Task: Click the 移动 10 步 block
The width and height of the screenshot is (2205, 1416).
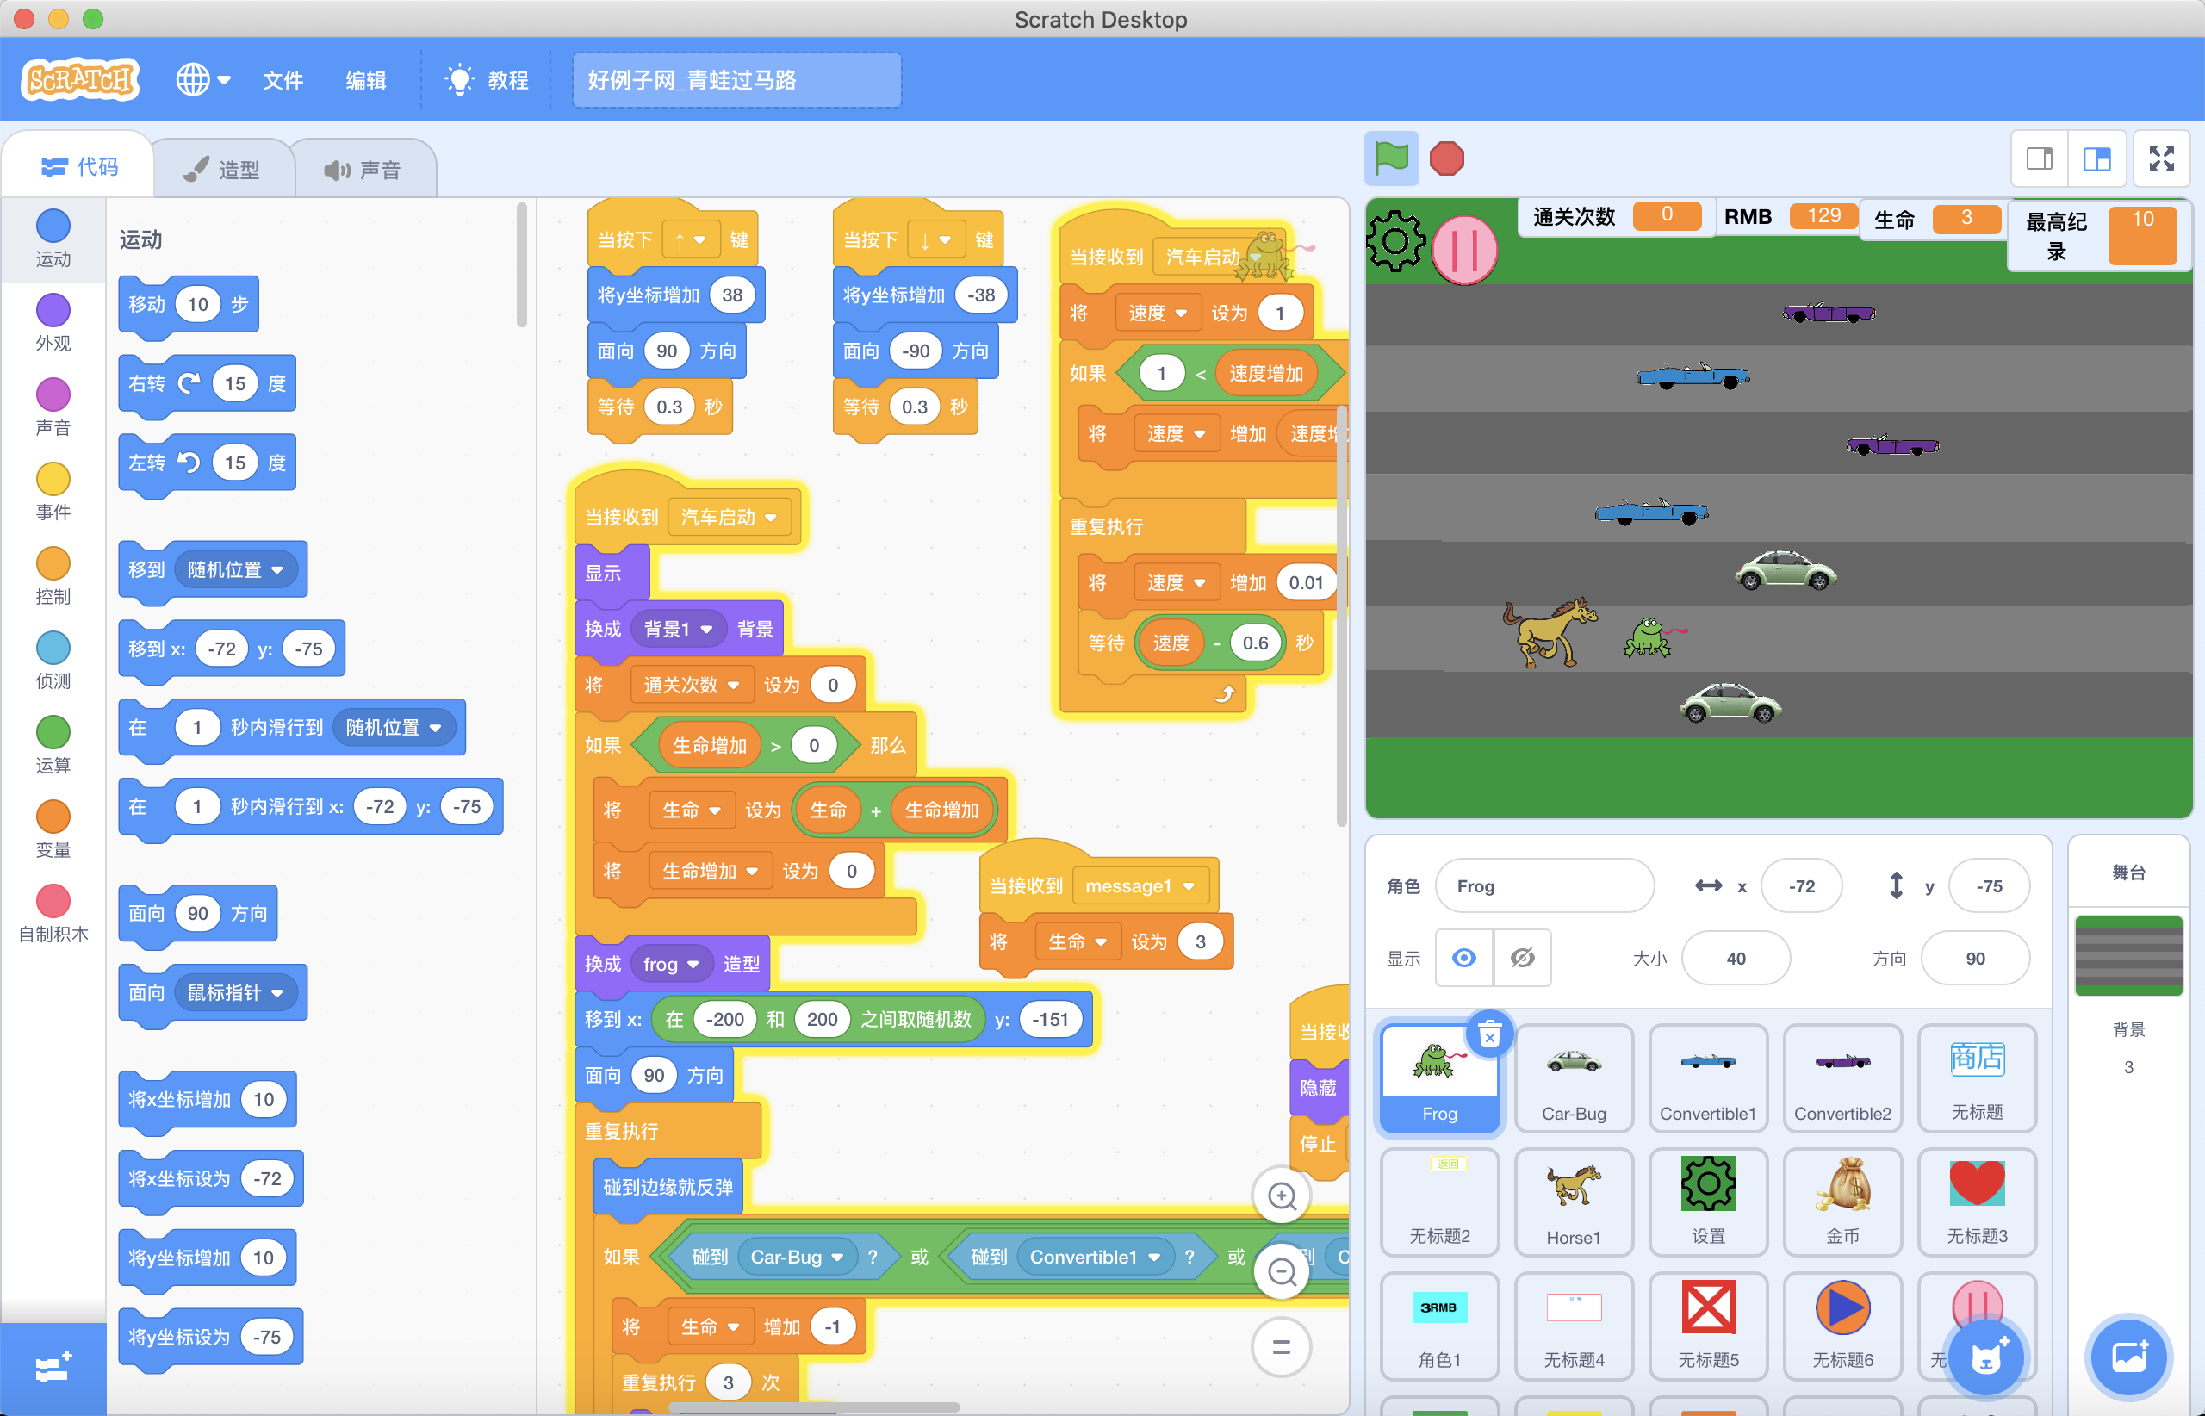Action: click(189, 304)
